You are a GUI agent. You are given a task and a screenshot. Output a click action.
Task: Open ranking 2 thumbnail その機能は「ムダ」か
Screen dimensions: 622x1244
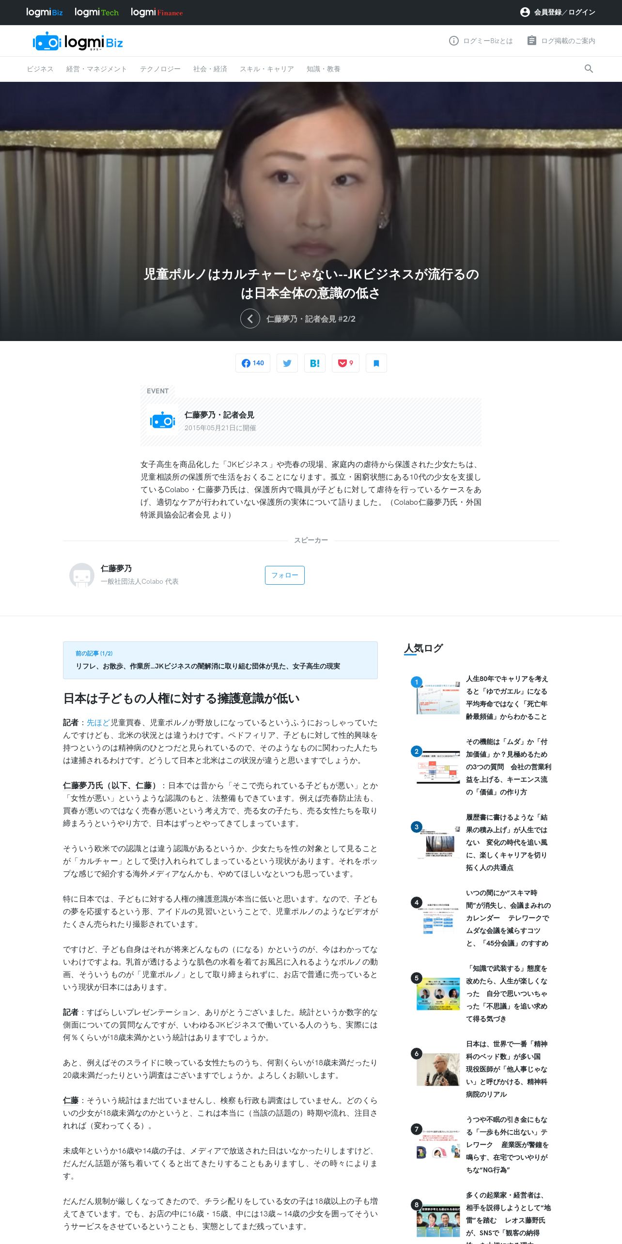pyautogui.click(x=438, y=767)
